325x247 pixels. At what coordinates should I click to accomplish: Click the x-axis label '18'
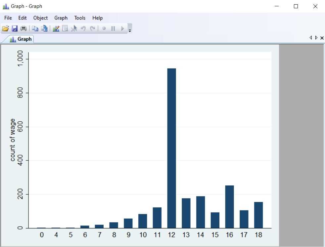point(258,235)
